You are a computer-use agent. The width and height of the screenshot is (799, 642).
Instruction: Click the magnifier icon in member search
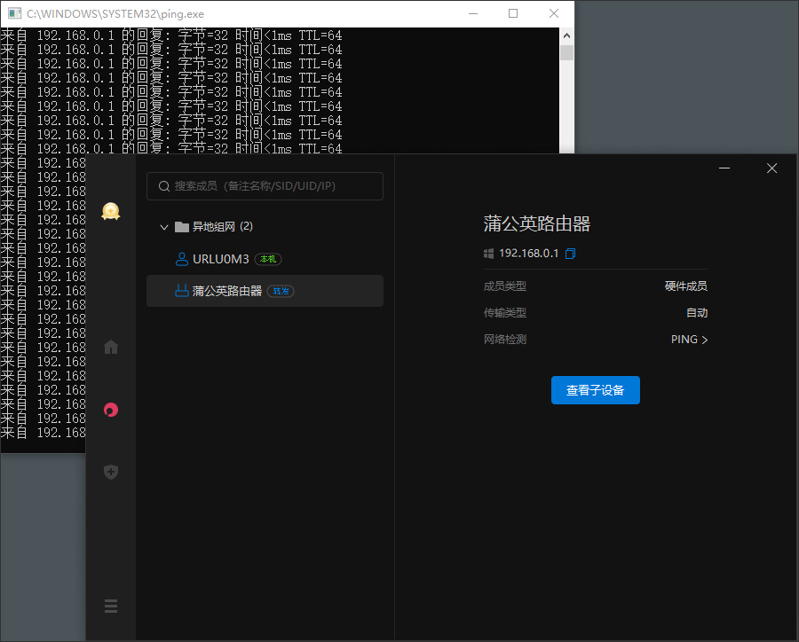163,186
